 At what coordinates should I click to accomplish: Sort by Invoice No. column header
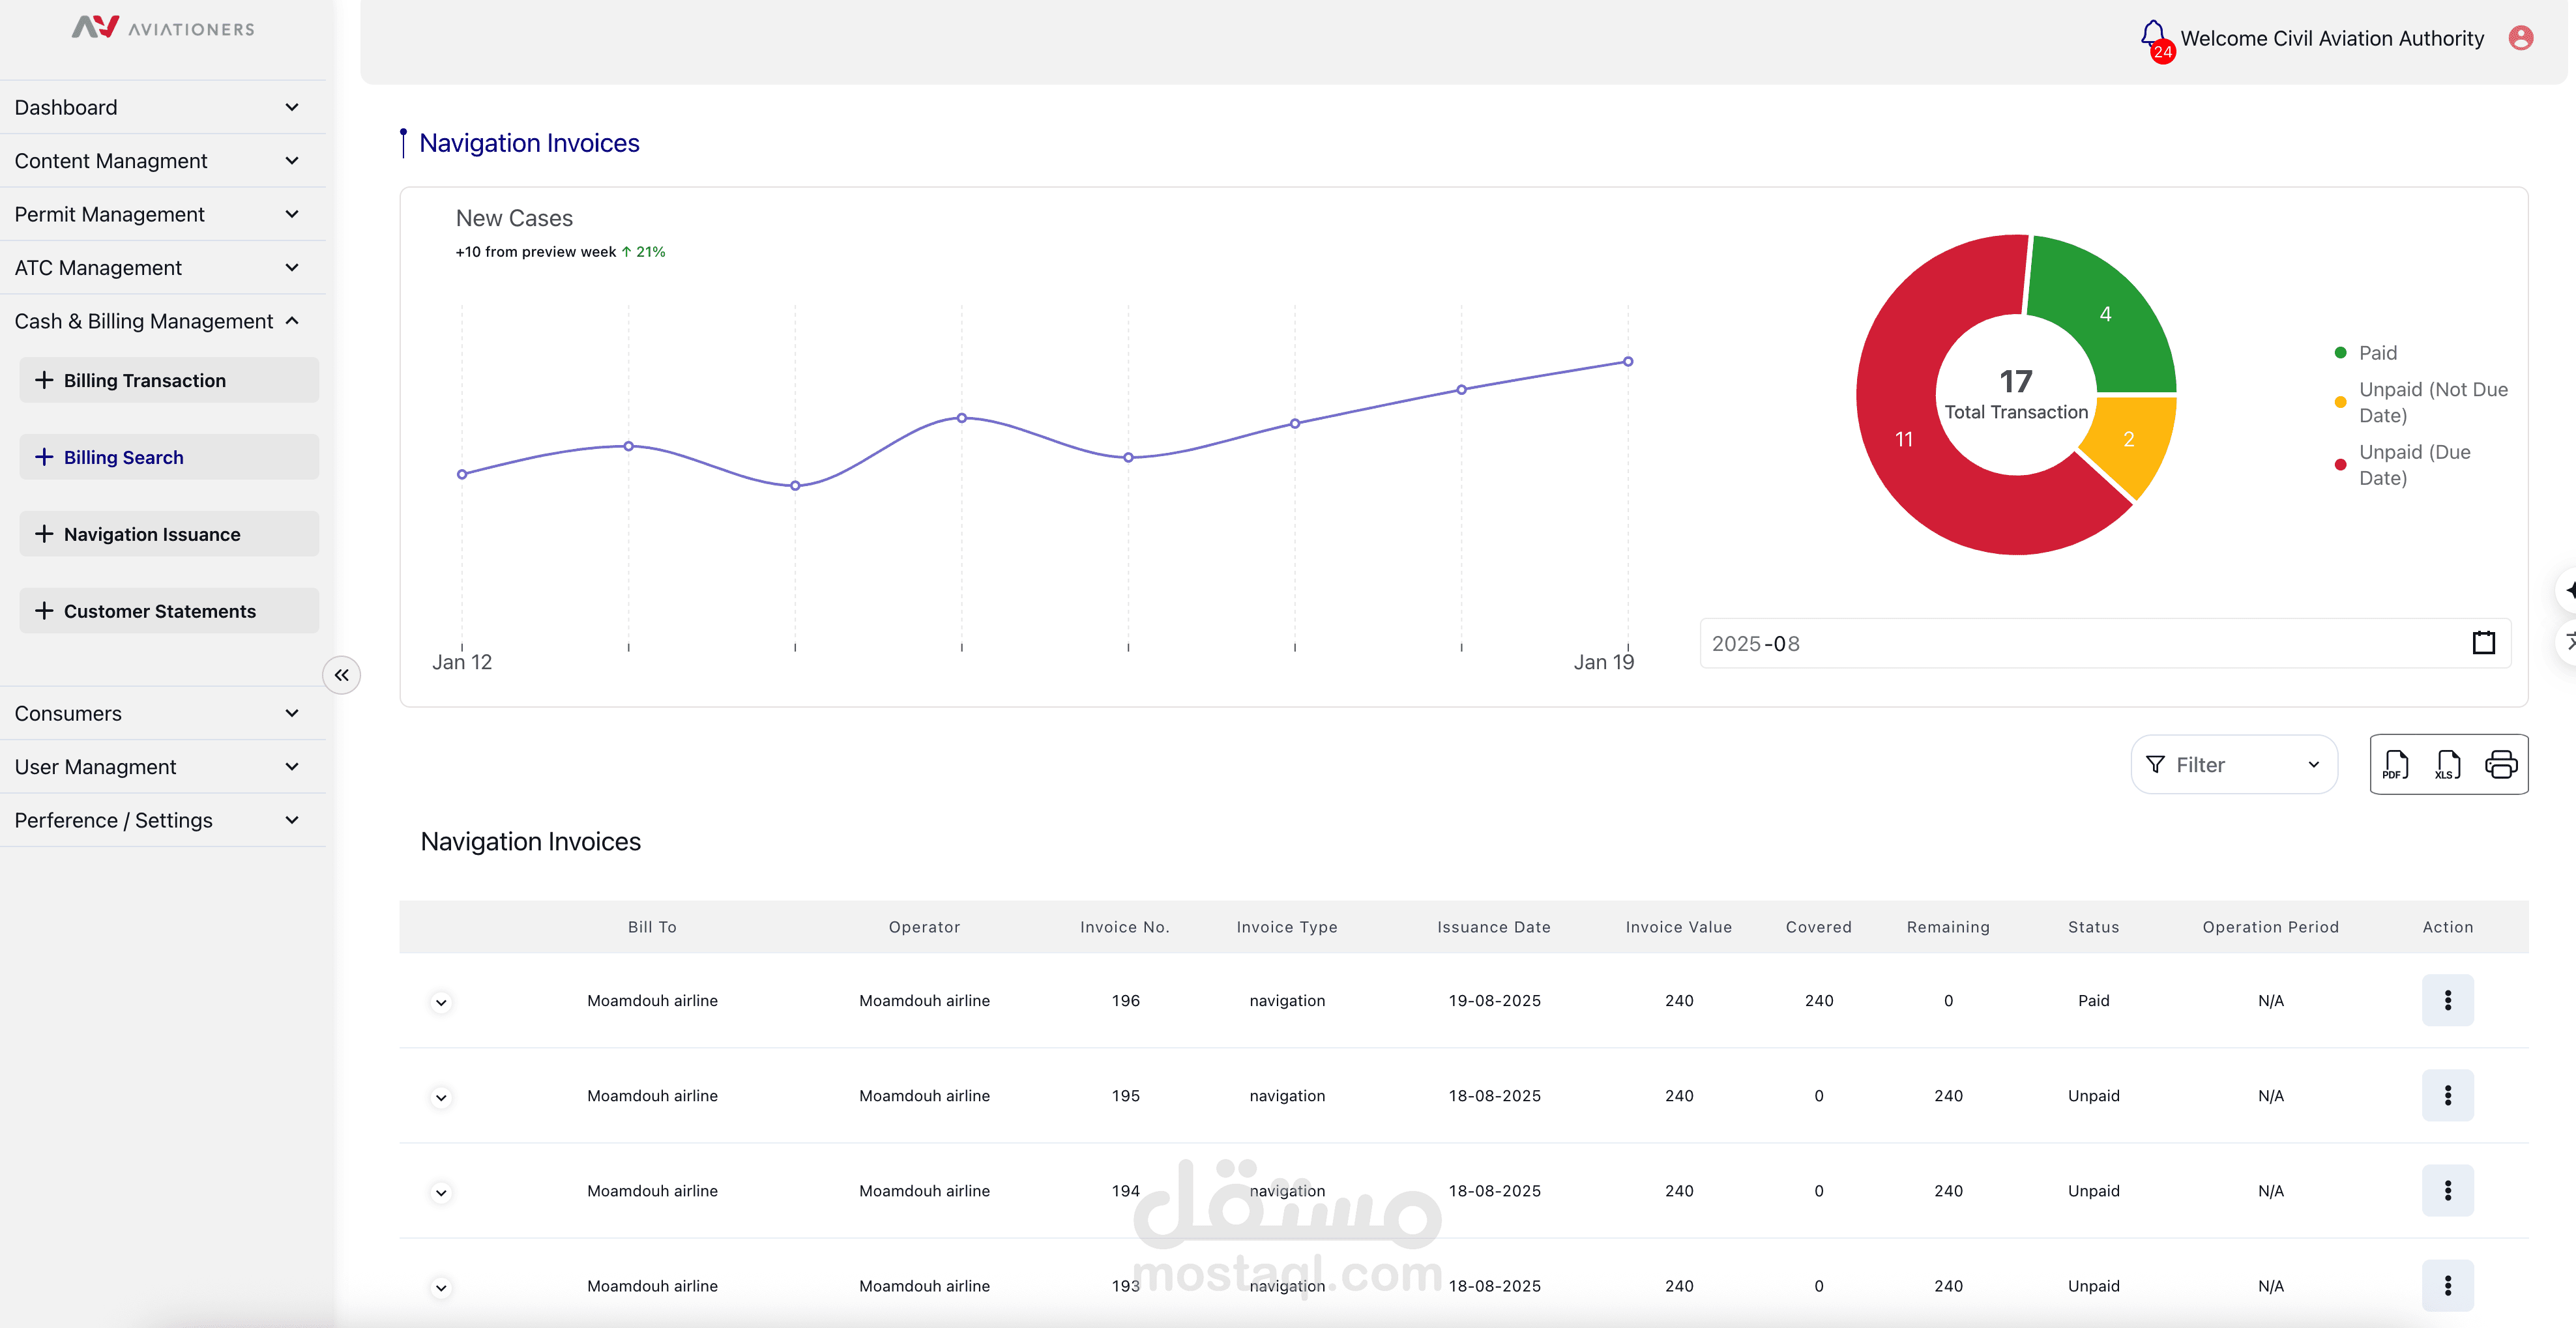coord(1125,927)
